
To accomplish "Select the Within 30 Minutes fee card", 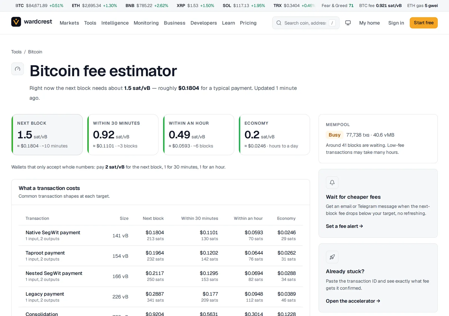I will coord(123,135).
